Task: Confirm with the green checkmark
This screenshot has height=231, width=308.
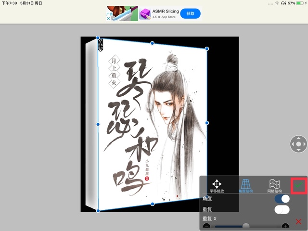Action: pos(299,185)
